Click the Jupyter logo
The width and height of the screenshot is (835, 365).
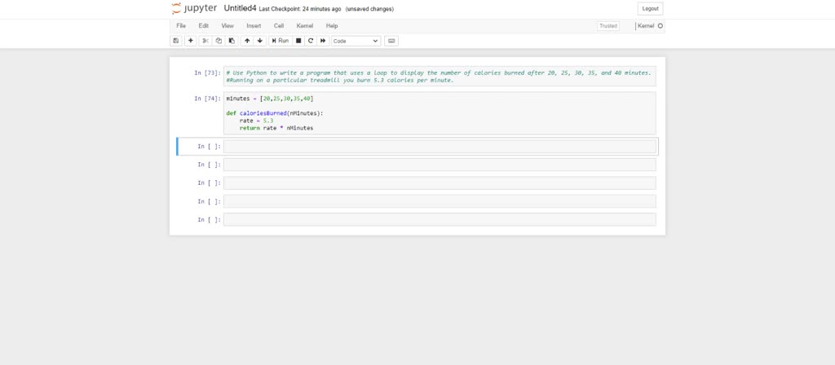tap(194, 8)
